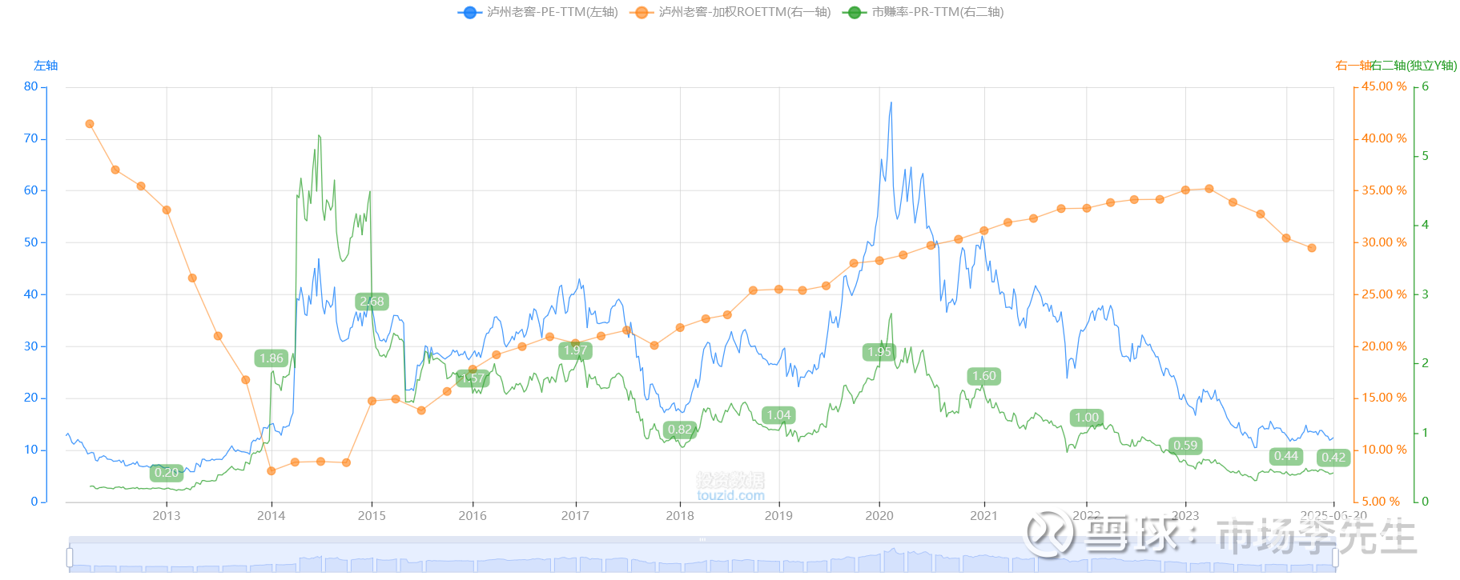Click the 0.82 PR marker label
1460x580 pixels.
pos(680,430)
